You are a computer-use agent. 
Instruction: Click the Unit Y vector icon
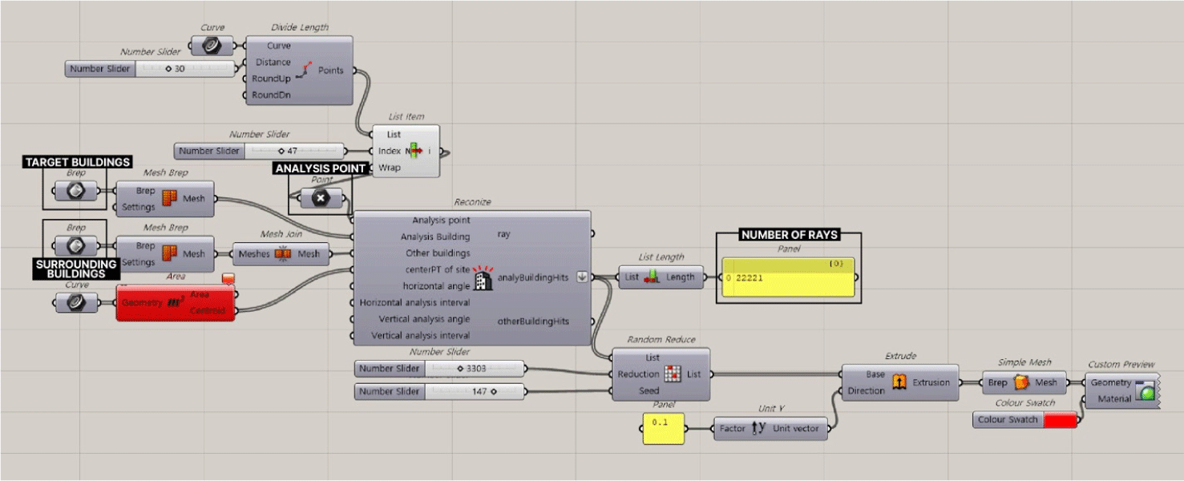(759, 428)
